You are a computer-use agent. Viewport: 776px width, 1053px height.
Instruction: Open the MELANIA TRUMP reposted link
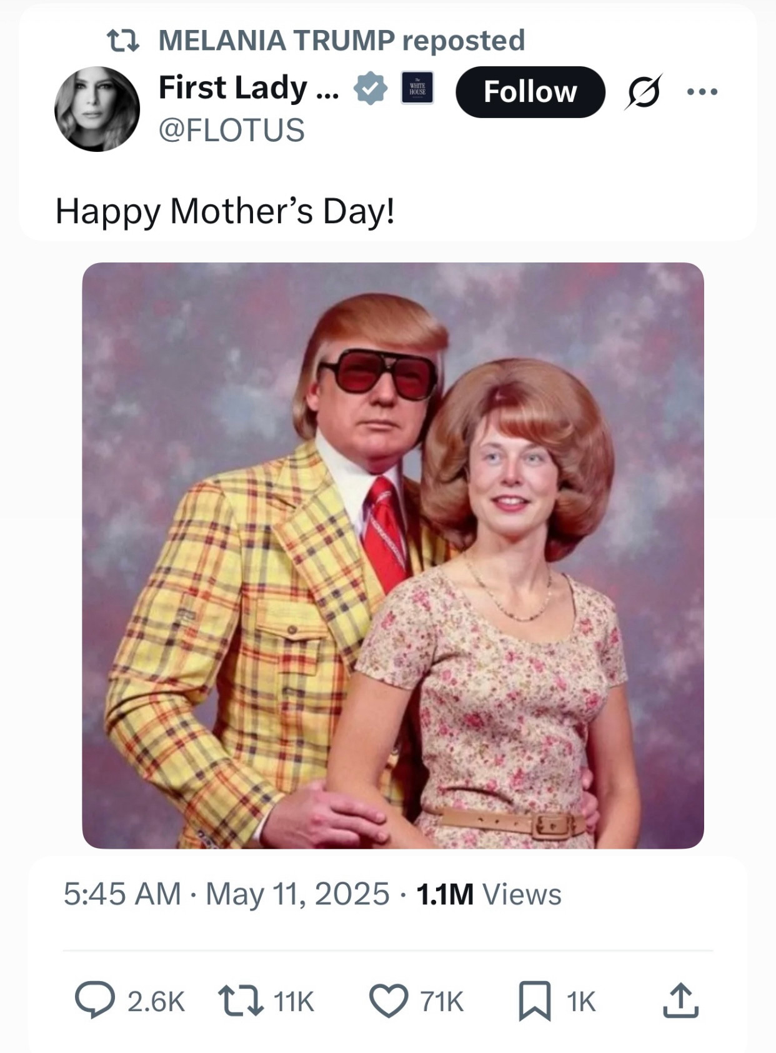click(342, 41)
